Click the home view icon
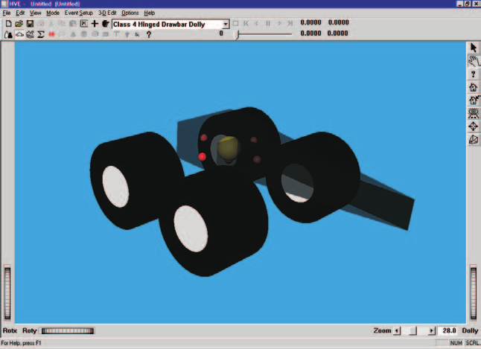Image resolution: width=481 pixels, height=349 pixels. tap(474, 87)
